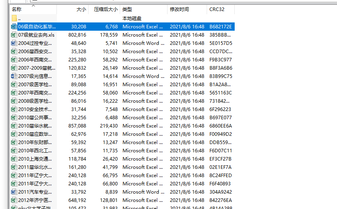
Task: Click the parent folder ".." icon
Action: click(x=14, y=18)
